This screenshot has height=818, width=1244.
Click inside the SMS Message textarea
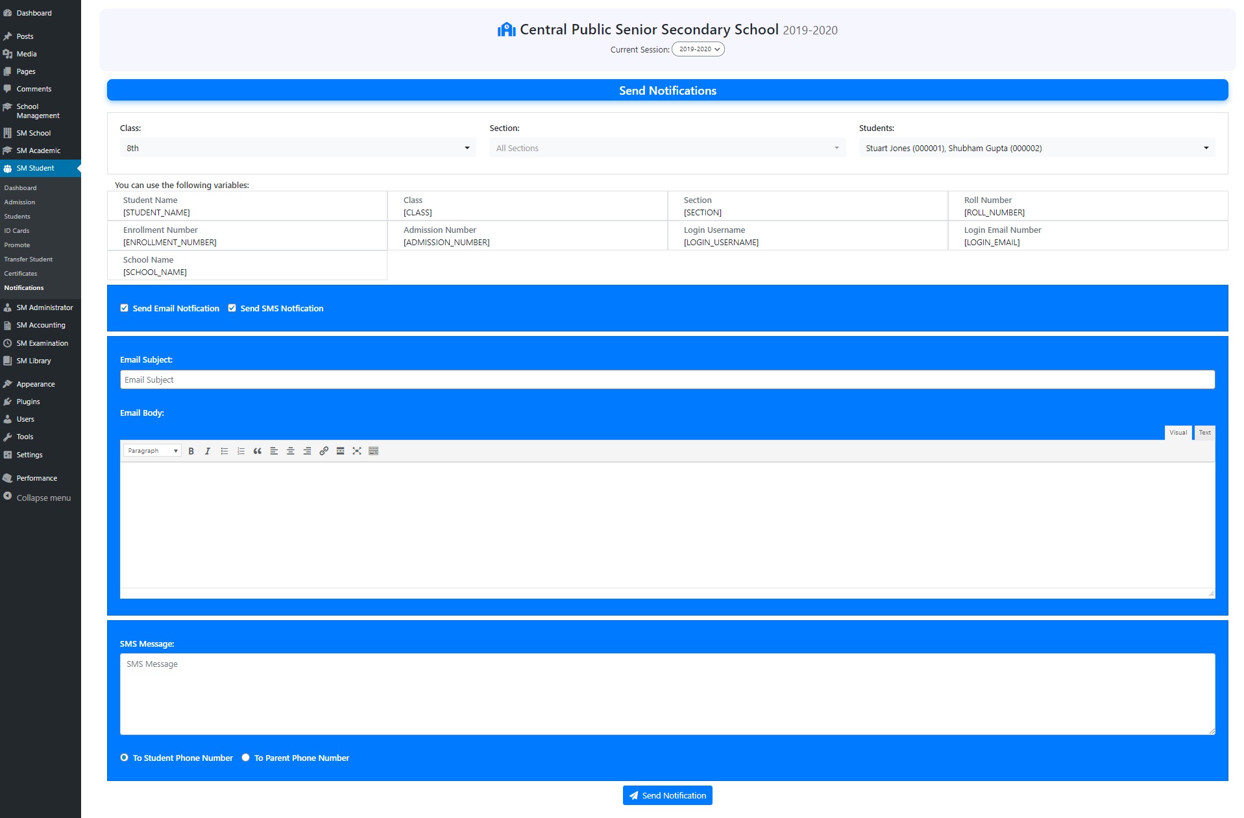click(667, 694)
